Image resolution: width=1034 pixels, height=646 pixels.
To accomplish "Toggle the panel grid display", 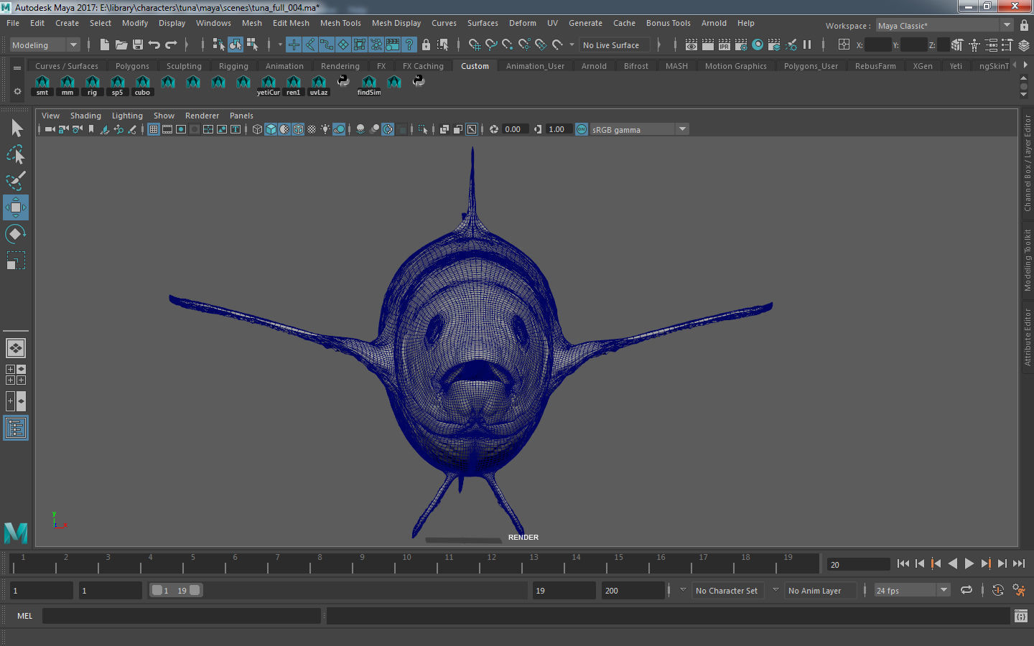I will (x=154, y=129).
